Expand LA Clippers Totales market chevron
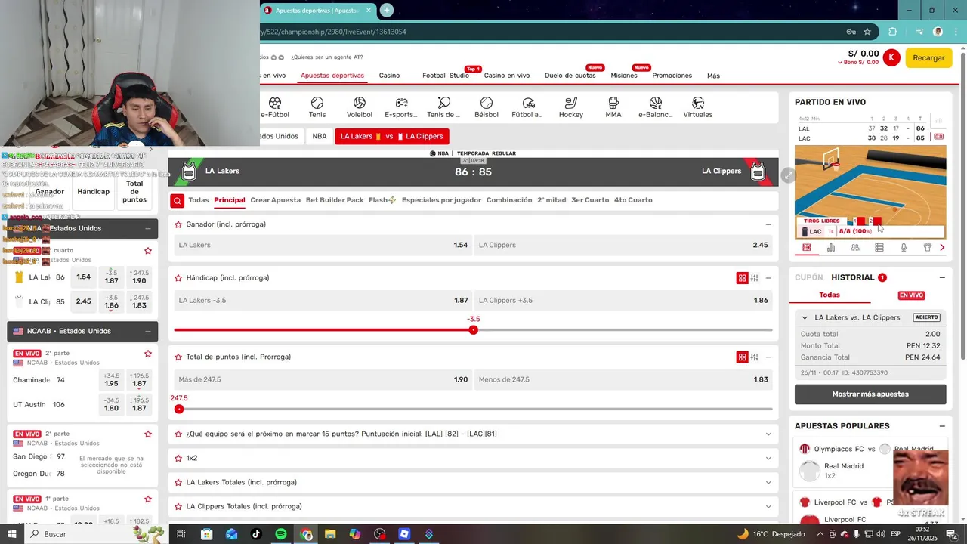Image resolution: width=967 pixels, height=544 pixels. tap(768, 506)
